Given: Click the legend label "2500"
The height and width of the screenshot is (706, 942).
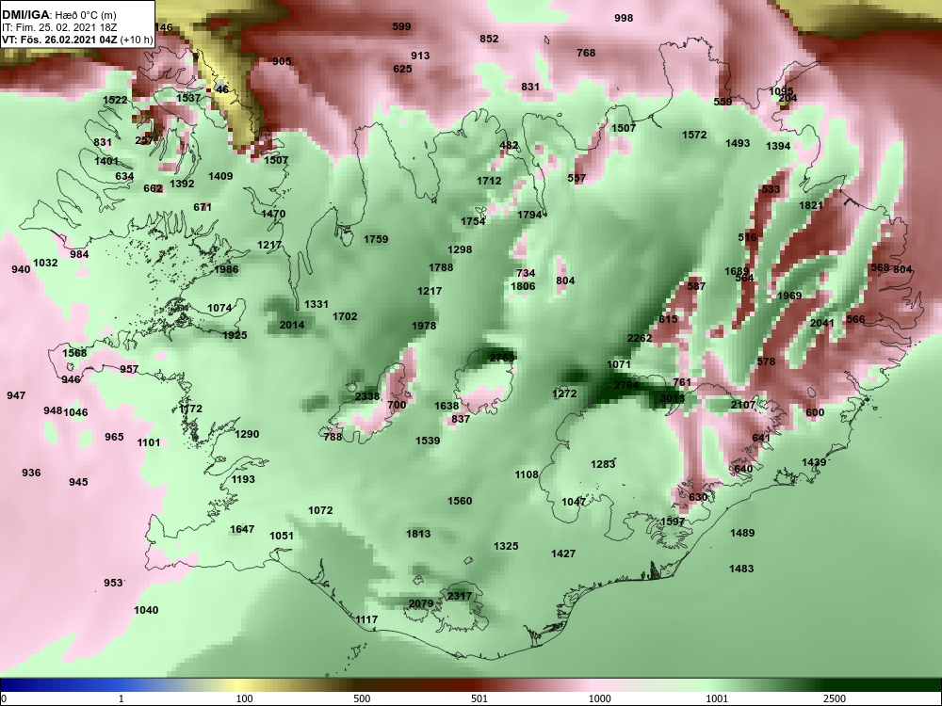Looking at the screenshot, I should (835, 698).
